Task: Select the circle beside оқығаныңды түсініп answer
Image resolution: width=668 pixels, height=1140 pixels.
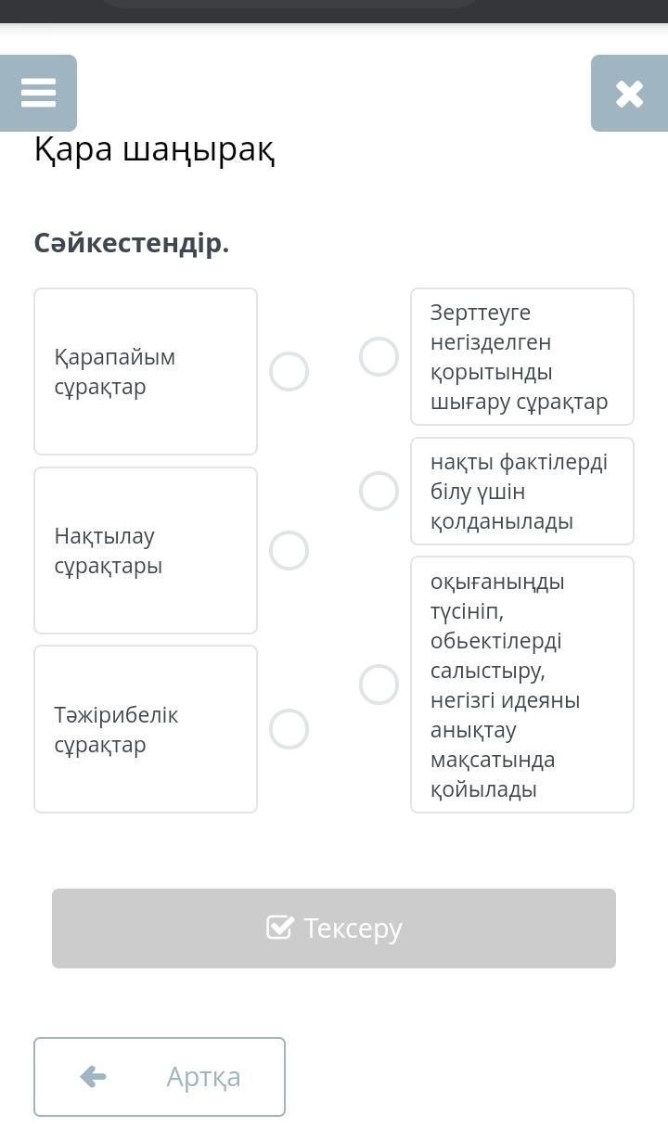Action: point(379,685)
